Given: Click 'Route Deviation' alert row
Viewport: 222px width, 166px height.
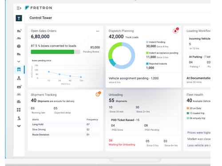Looking at the screenshot, I should [65, 135].
